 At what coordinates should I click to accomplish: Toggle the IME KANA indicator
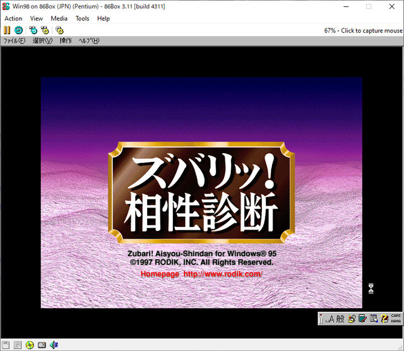396,321
